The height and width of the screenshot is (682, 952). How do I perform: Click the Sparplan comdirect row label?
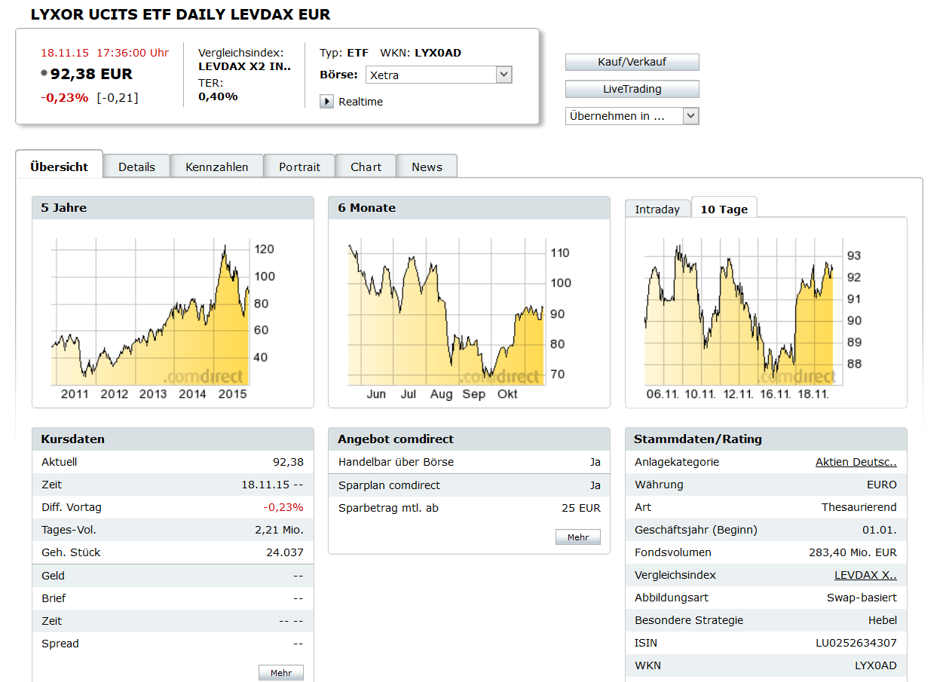[389, 485]
